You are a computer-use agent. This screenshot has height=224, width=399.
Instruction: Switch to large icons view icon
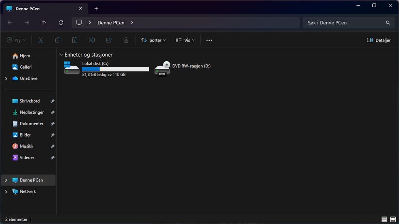pyautogui.click(x=393, y=219)
